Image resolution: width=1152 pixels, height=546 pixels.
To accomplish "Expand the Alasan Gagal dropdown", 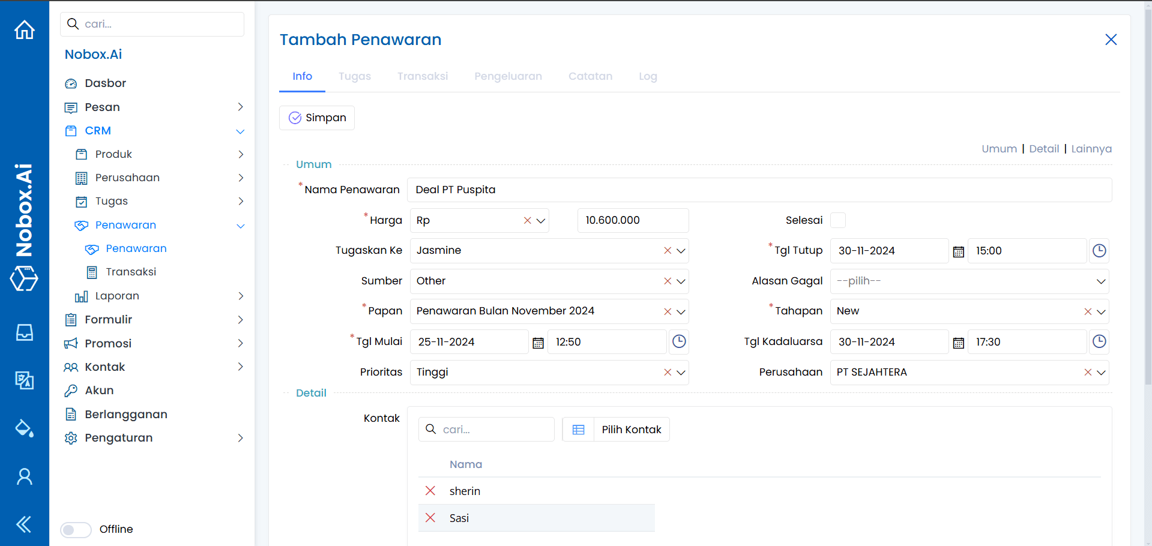I will (x=1100, y=281).
